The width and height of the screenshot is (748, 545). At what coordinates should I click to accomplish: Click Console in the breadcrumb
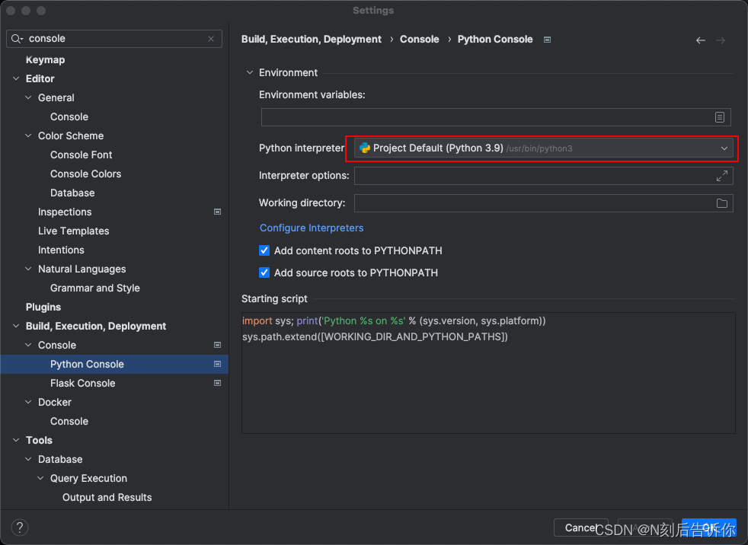(x=419, y=40)
